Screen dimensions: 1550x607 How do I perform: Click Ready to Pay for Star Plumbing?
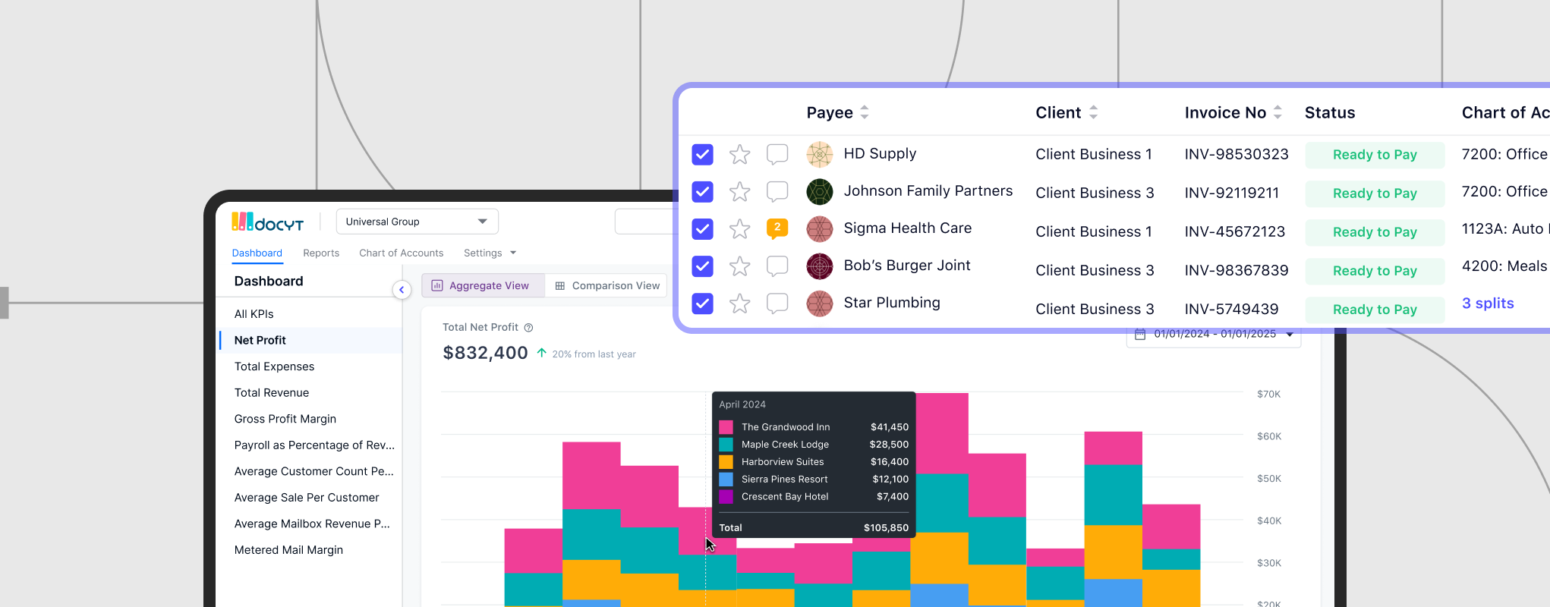pyautogui.click(x=1375, y=310)
